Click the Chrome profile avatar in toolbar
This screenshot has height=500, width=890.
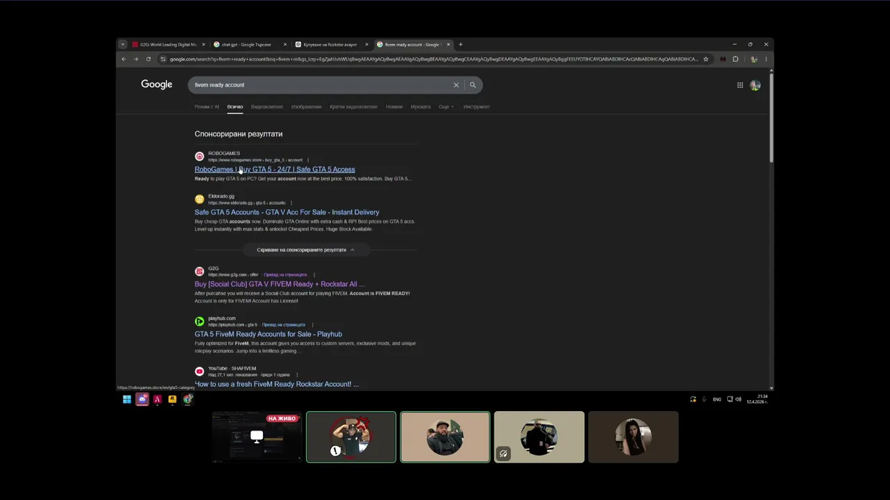[754, 59]
